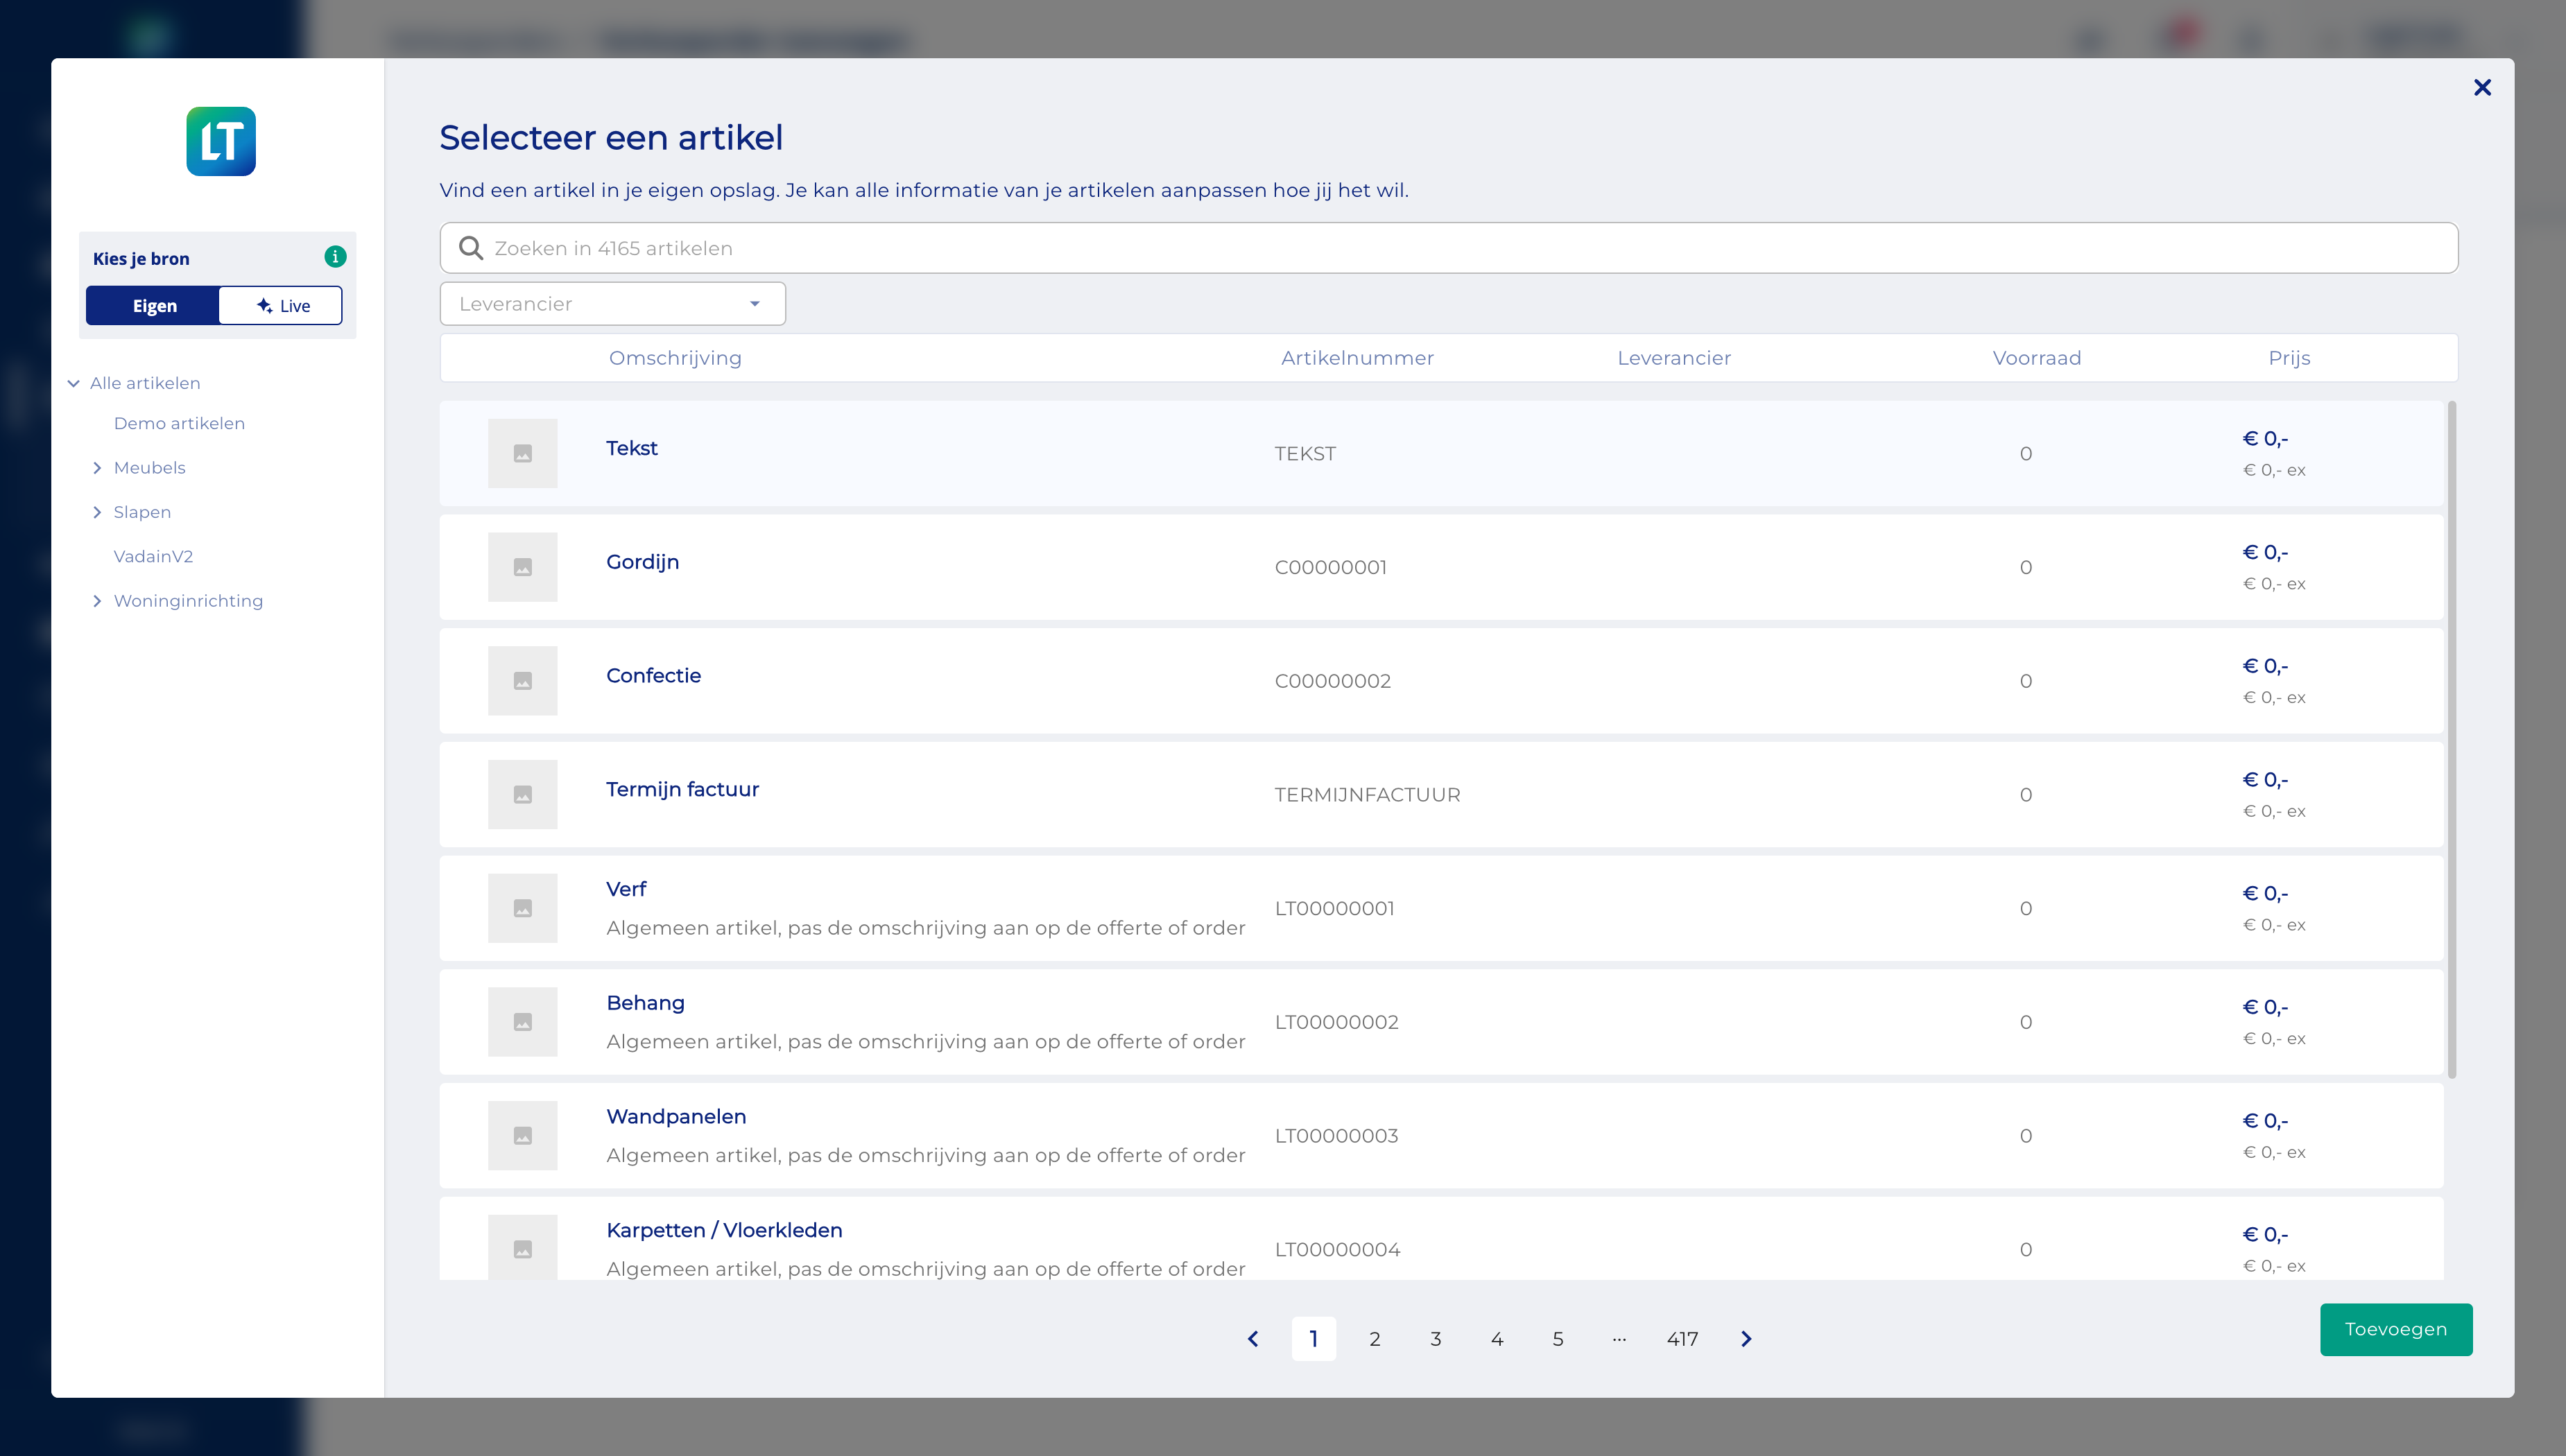Select the Verf article name

(626, 889)
